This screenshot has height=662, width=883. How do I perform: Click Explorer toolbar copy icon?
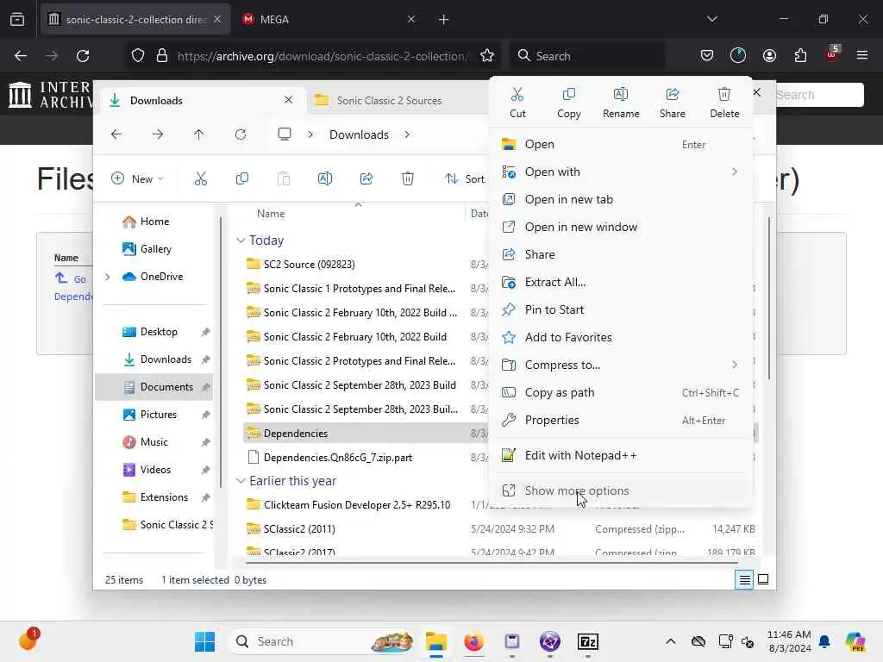tap(242, 179)
